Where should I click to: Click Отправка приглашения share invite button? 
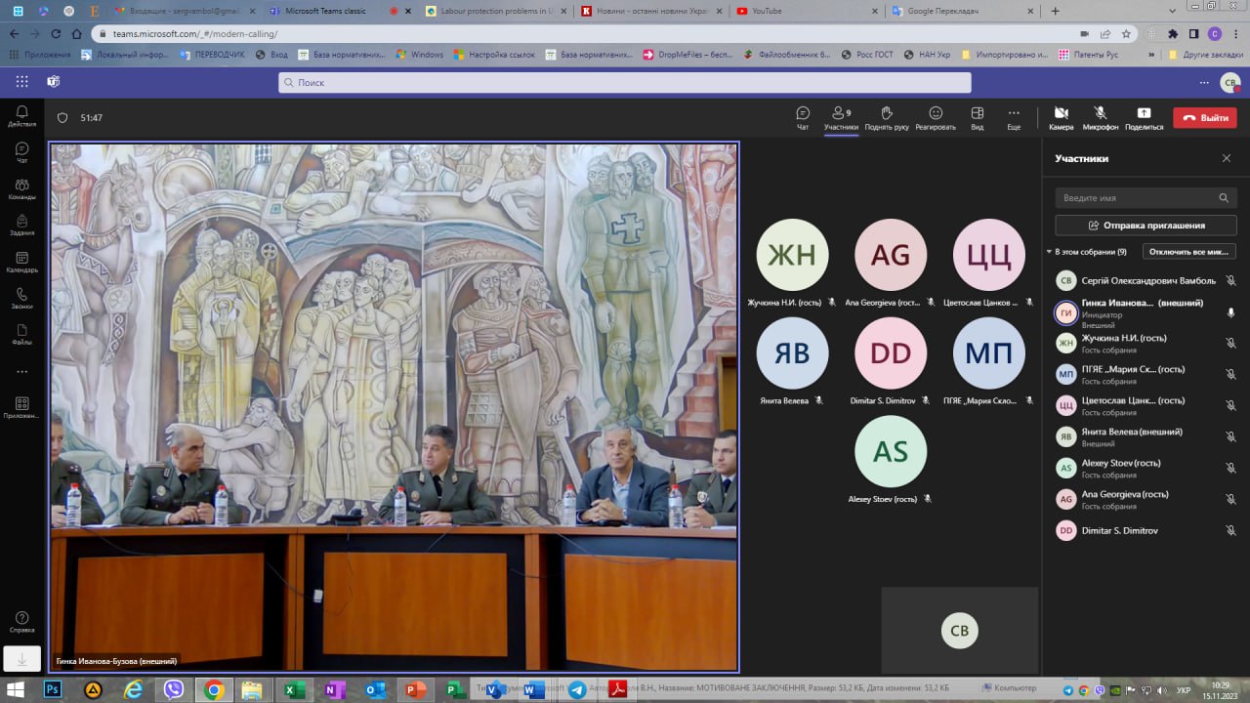coord(1146,226)
